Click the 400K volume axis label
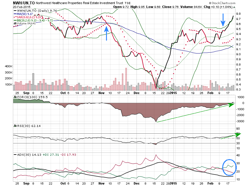Screen dimensions: 249x186 [8, 66]
